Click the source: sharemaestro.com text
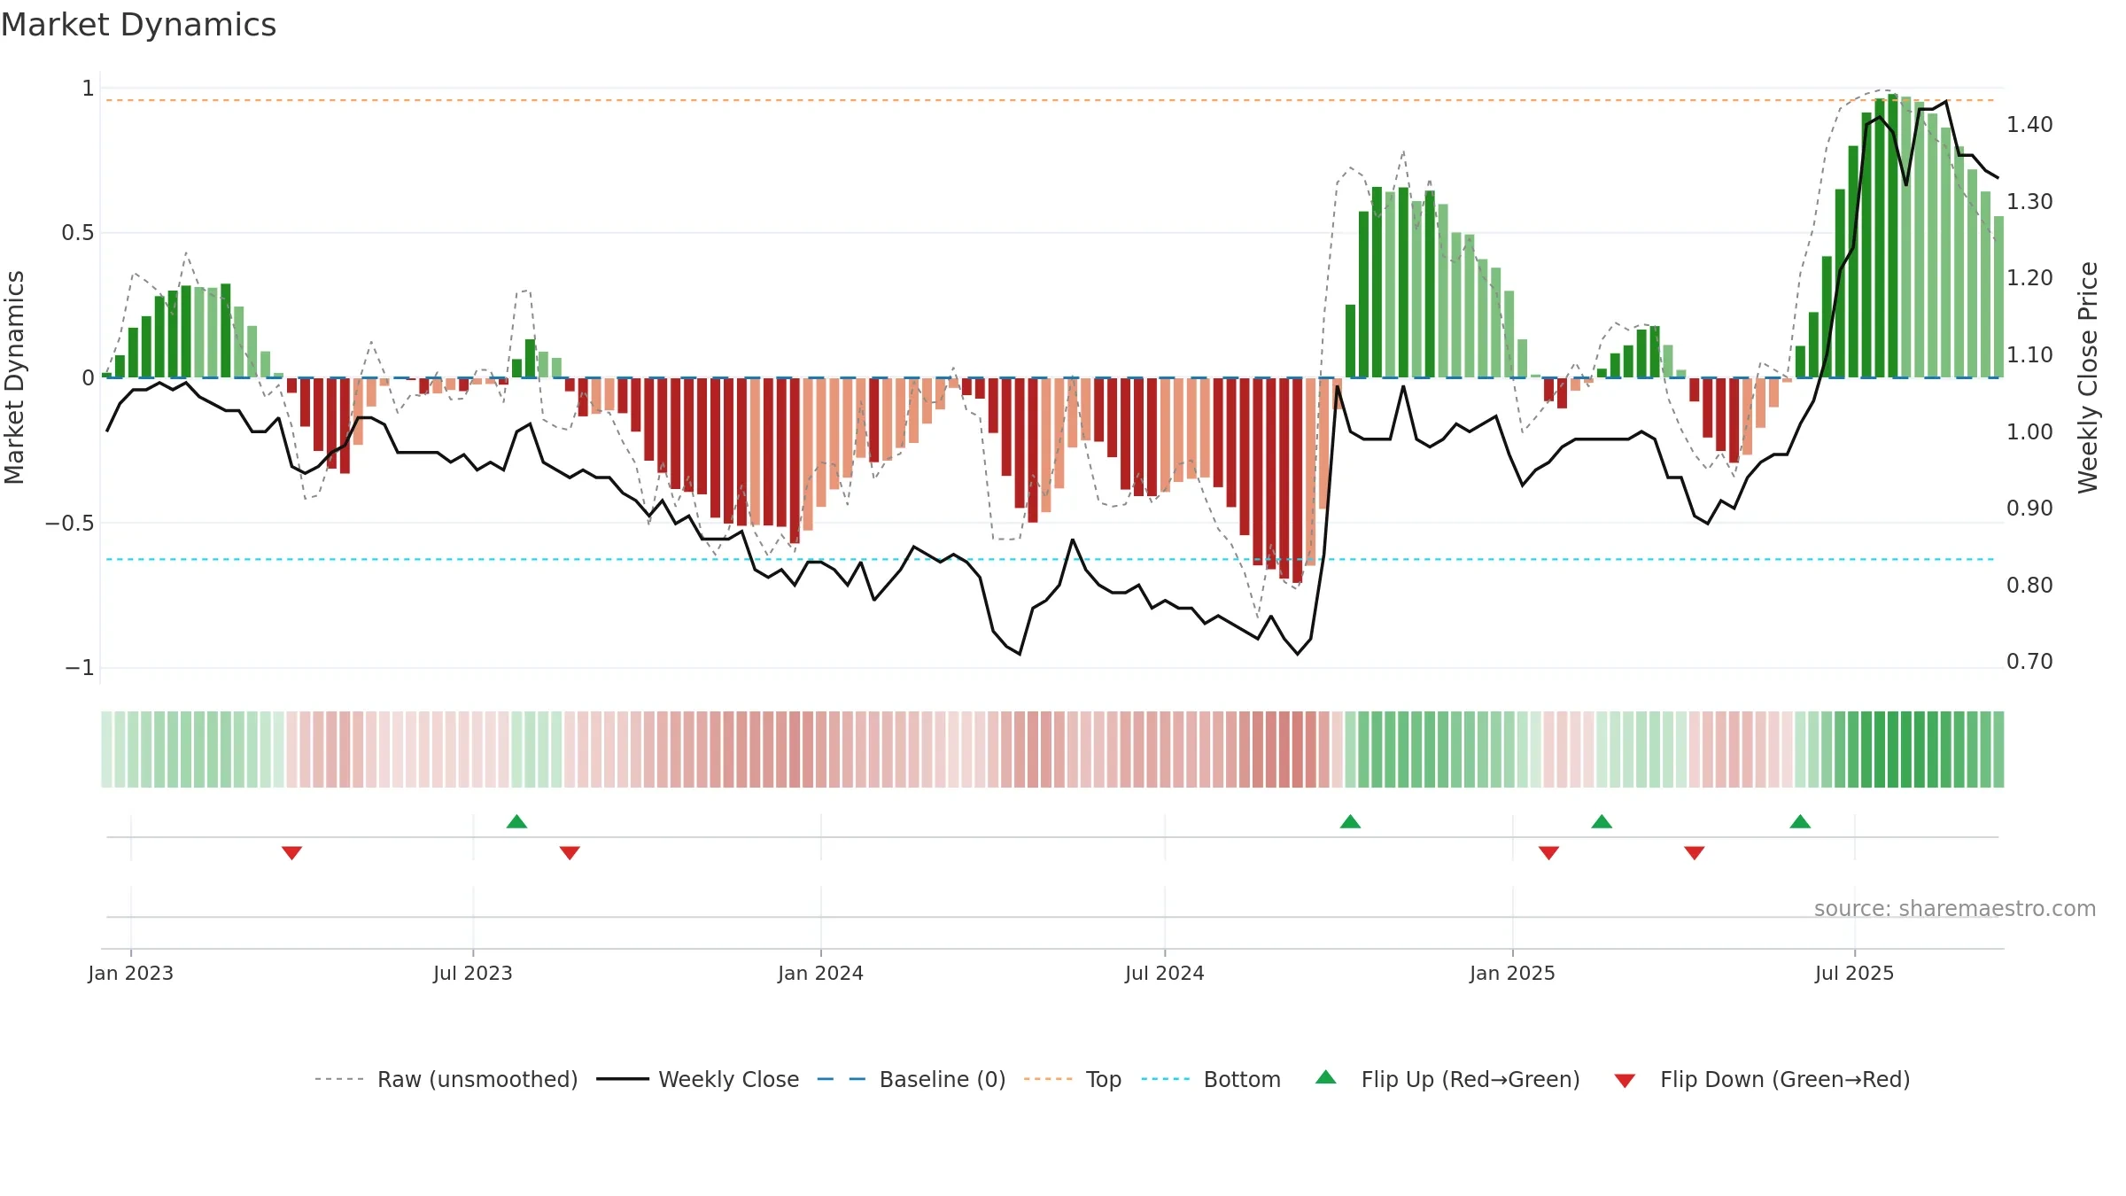This screenshot has width=2126, height=1196. [1955, 909]
